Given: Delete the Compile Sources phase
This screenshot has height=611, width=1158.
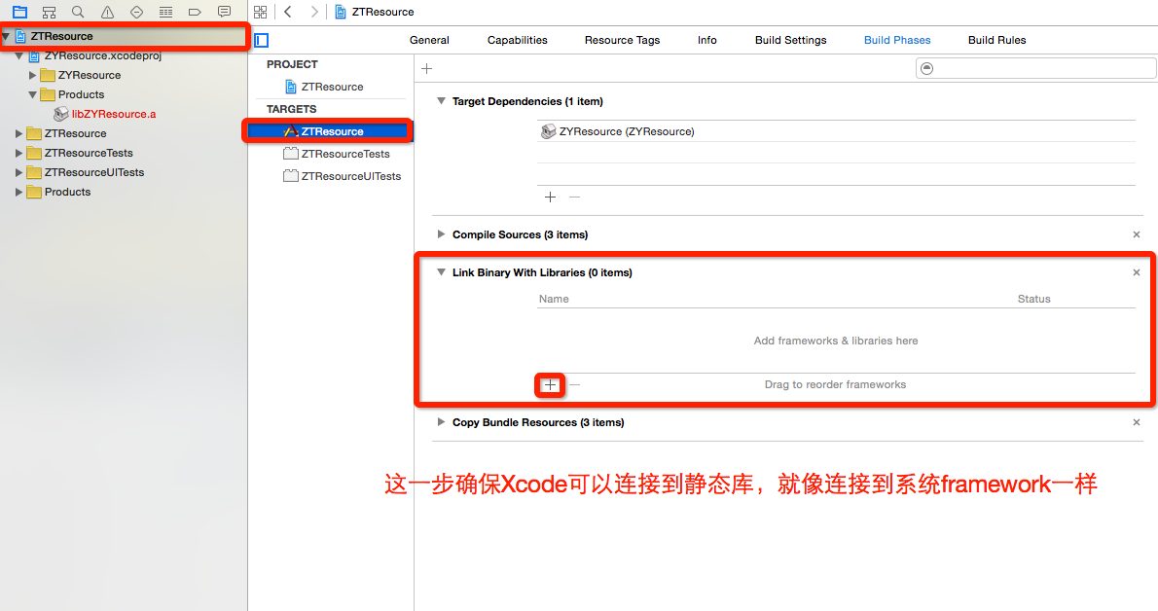Looking at the screenshot, I should [x=1137, y=234].
